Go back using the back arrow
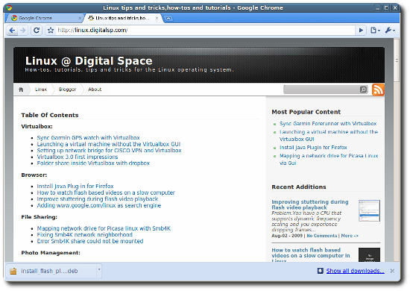 (12, 31)
